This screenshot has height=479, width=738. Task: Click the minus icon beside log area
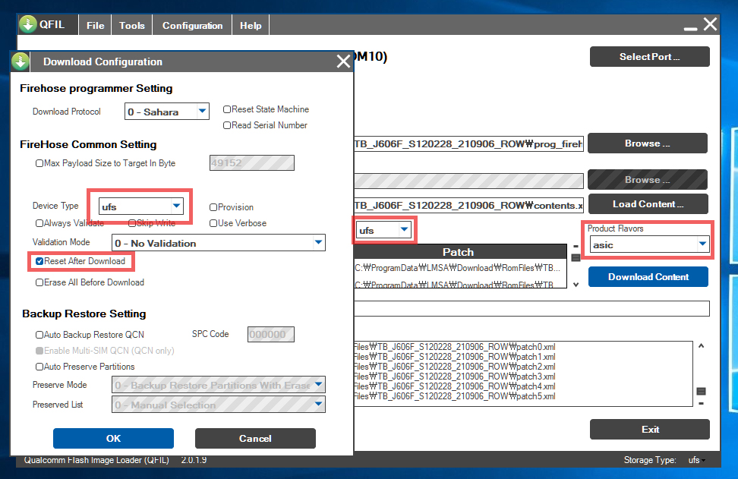(x=701, y=404)
